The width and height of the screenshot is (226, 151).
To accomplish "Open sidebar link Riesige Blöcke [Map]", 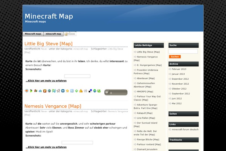I will pyautogui.click(x=148, y=140).
